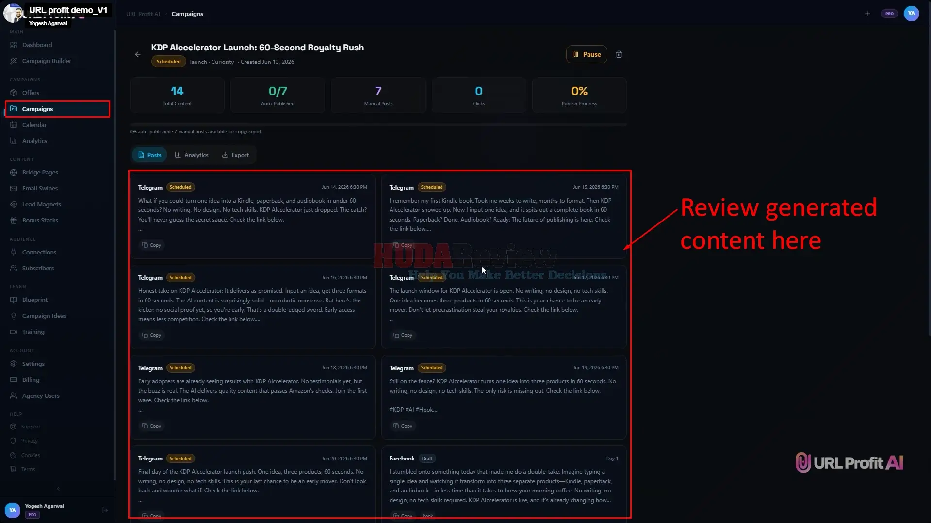This screenshot has height=523, width=931.
Task: Switch to the campaign Analytics tab
Action: pyautogui.click(x=191, y=155)
